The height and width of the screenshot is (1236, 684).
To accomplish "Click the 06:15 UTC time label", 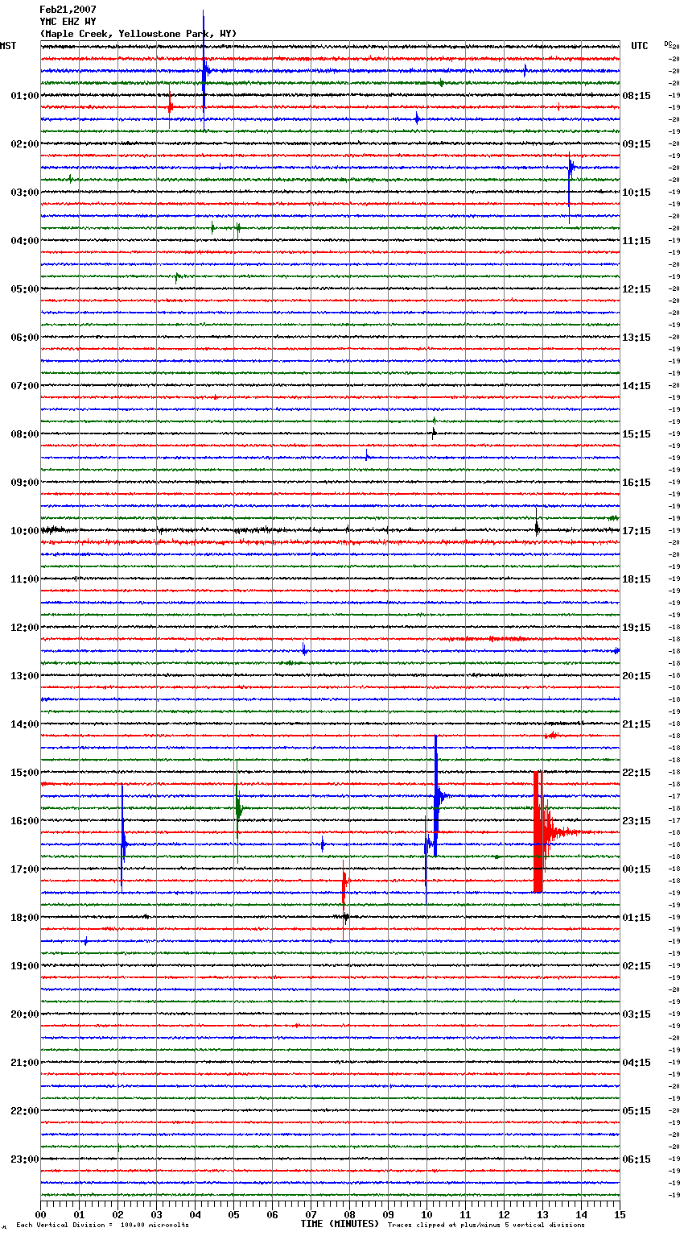I will 637,1159.
